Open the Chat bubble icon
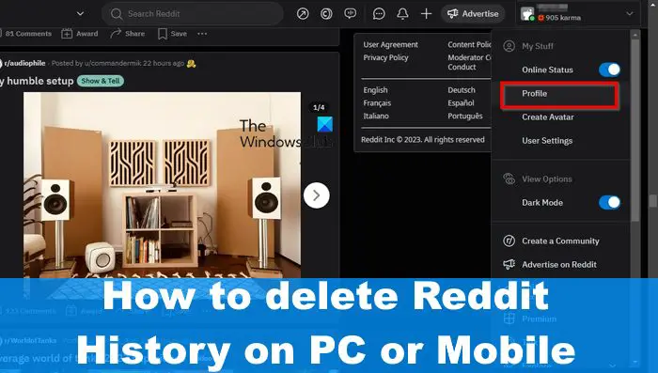 (x=379, y=14)
